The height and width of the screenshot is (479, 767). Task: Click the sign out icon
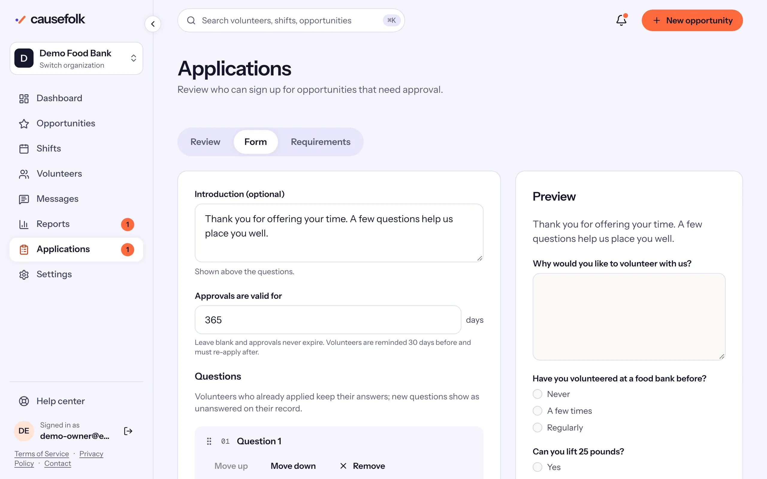point(128,431)
